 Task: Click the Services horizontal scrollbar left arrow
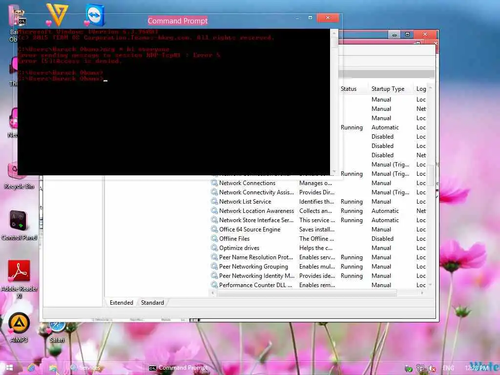tap(213, 293)
